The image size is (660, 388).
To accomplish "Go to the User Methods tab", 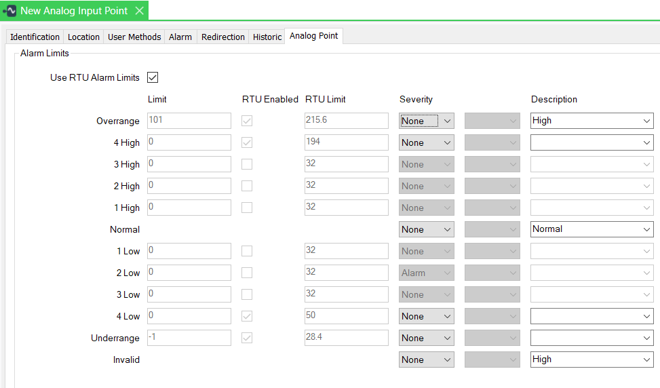I will [x=134, y=37].
